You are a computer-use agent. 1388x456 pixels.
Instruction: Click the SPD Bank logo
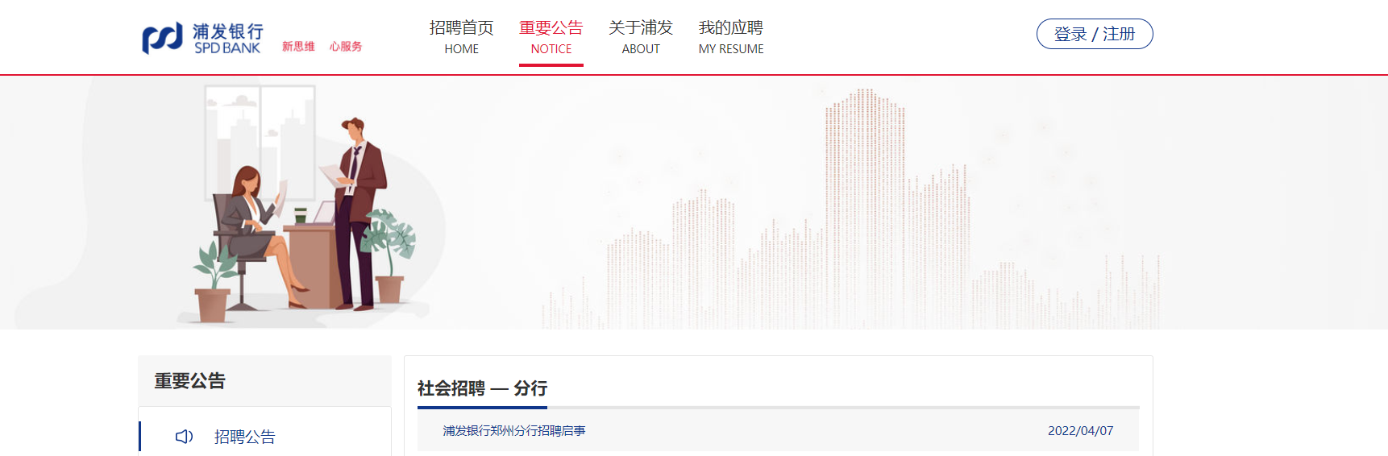pos(202,38)
